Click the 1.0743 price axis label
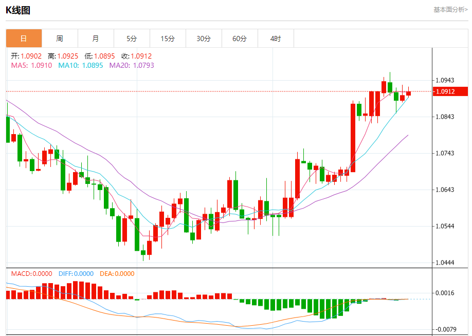 (445, 153)
